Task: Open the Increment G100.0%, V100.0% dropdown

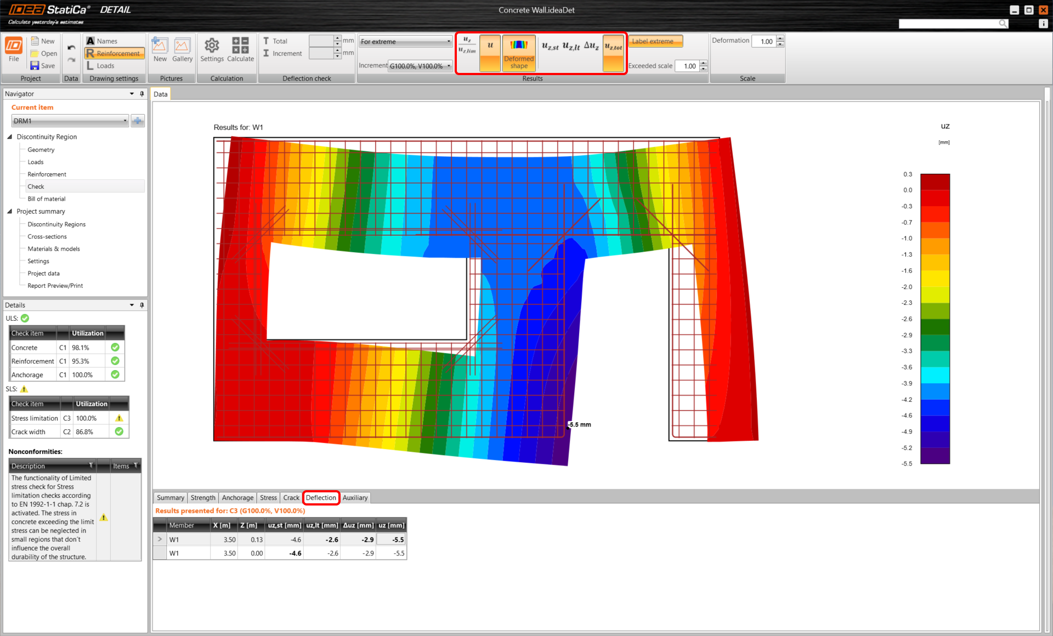Action: coord(420,66)
